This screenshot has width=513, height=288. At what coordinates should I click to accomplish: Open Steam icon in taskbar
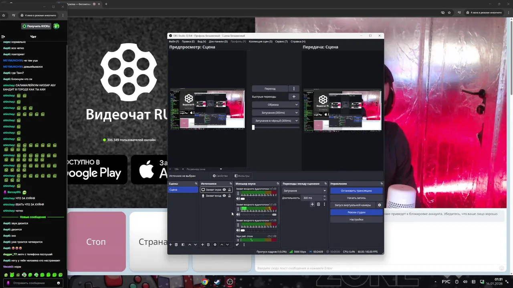click(217, 282)
